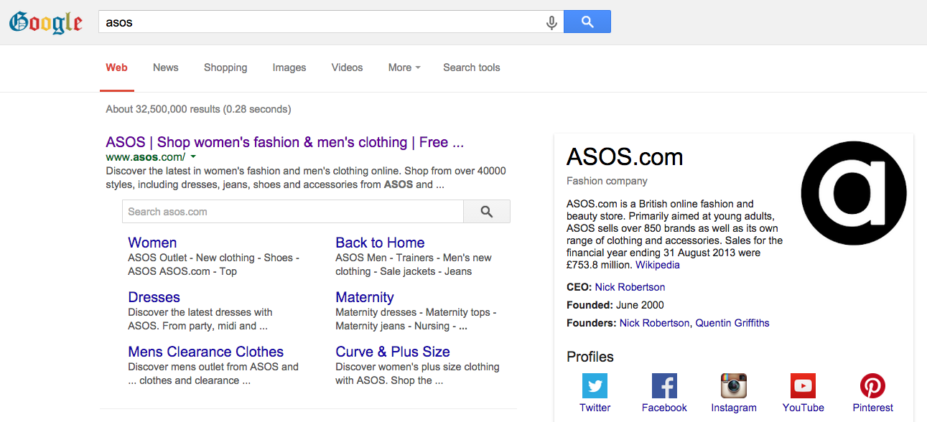
Task: Select the Web tab
Action: tap(117, 67)
